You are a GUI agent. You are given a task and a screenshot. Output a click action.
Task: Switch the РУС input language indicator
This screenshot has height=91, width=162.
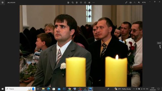(x=147, y=89)
